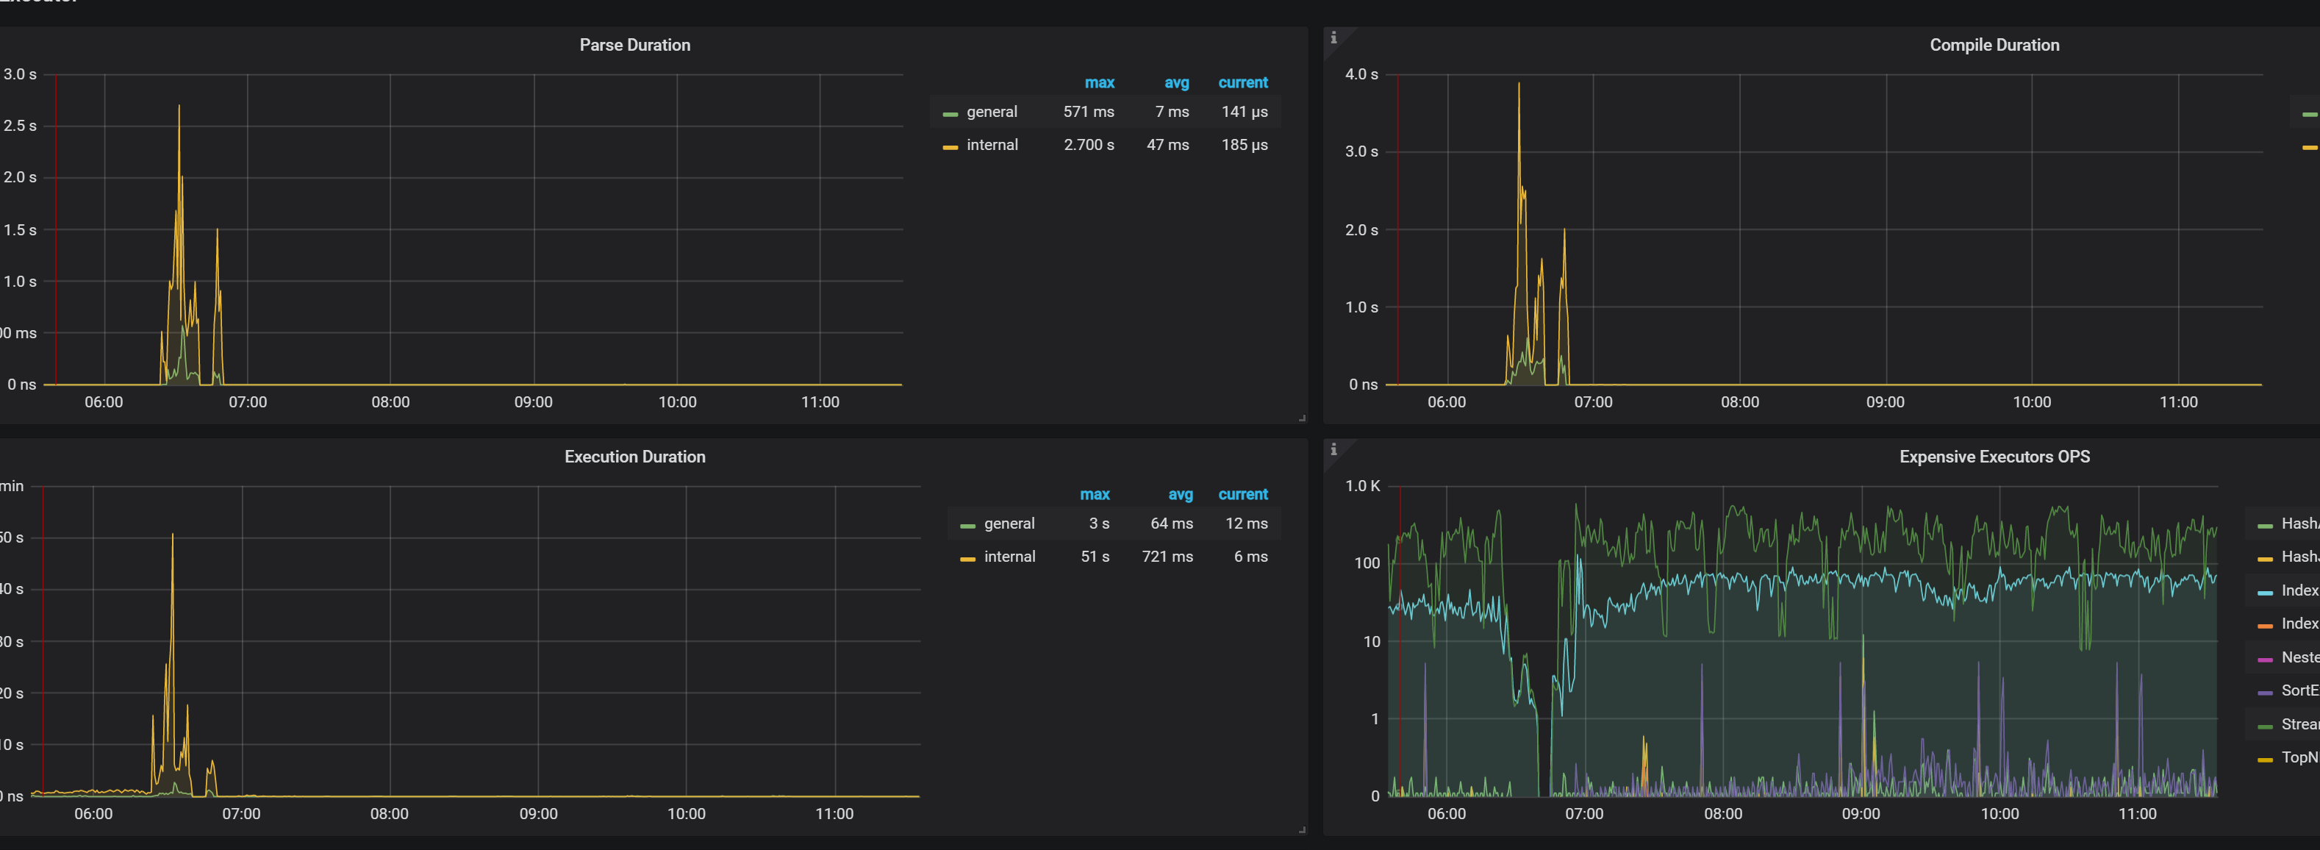Click Execution Duration panel resize handle
The height and width of the screenshot is (850, 2320).
pyautogui.click(x=1303, y=829)
